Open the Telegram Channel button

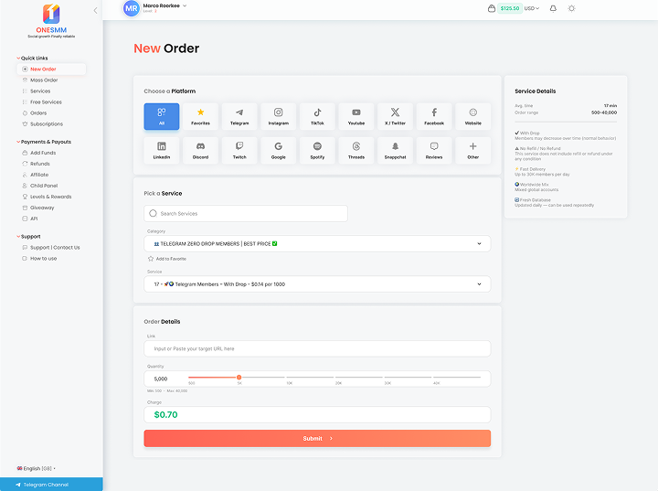point(51,485)
